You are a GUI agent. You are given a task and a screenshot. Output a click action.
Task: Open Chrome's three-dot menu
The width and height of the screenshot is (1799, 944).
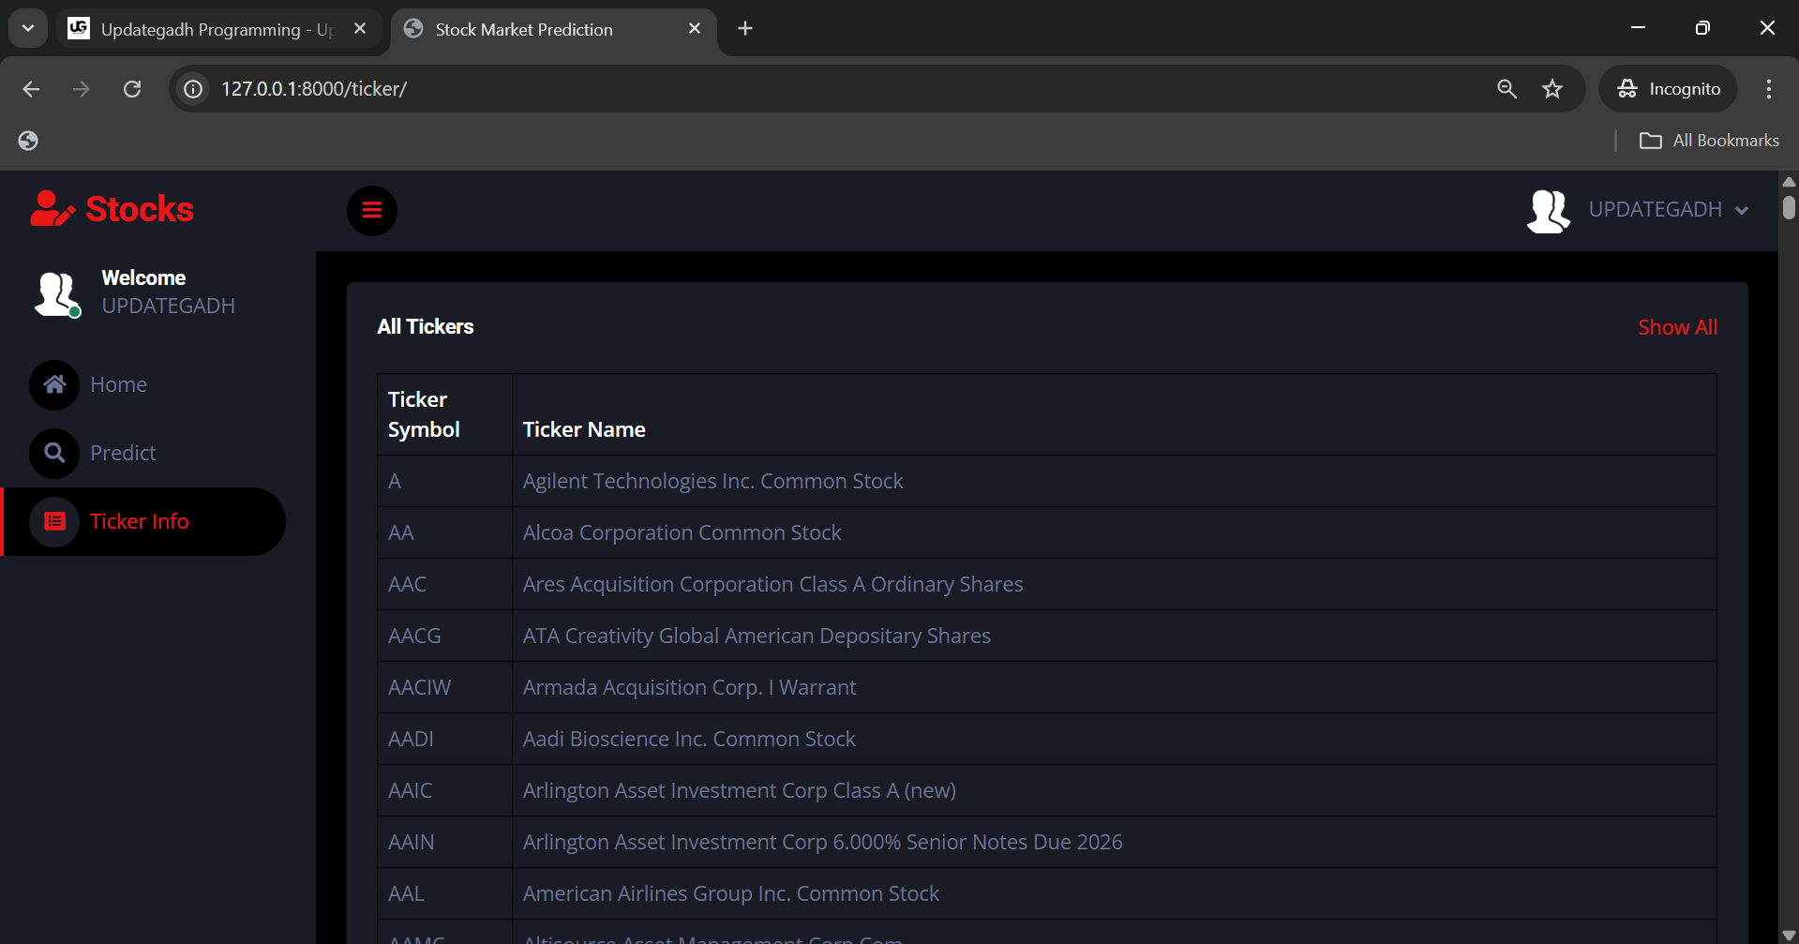click(1768, 89)
